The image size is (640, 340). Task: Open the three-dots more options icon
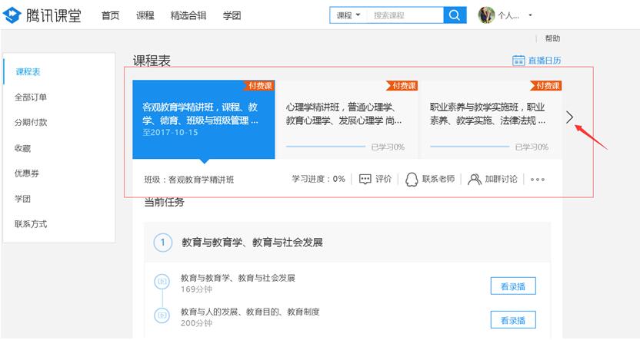coord(537,180)
